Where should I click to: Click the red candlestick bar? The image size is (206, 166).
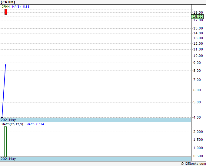click(6, 12)
